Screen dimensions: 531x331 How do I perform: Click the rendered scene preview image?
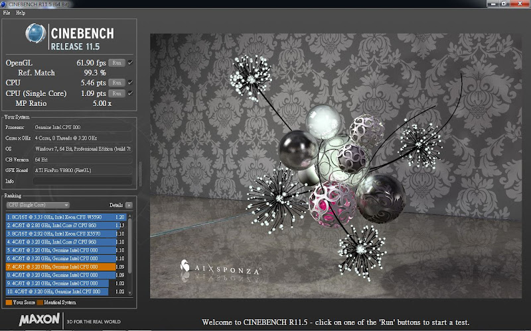click(336, 166)
